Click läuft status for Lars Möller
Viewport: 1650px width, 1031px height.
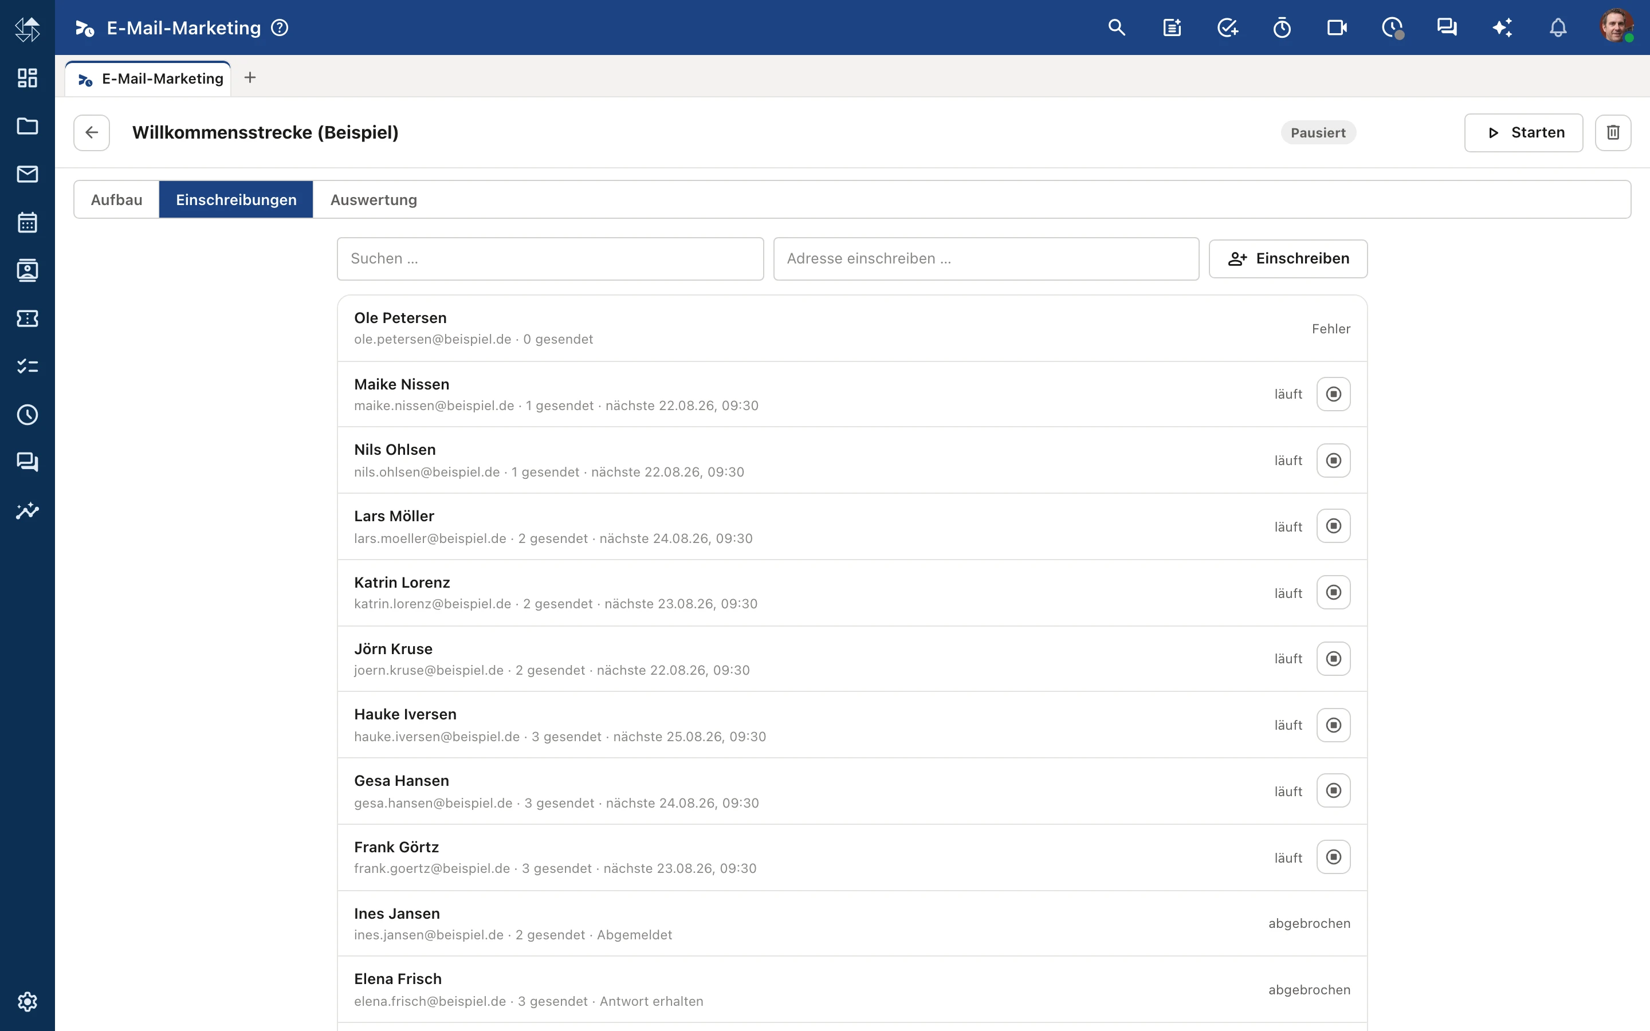[1288, 526]
